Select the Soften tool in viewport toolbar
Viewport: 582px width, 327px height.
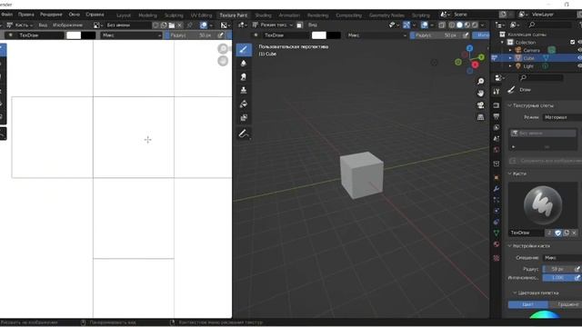pyautogui.click(x=244, y=63)
